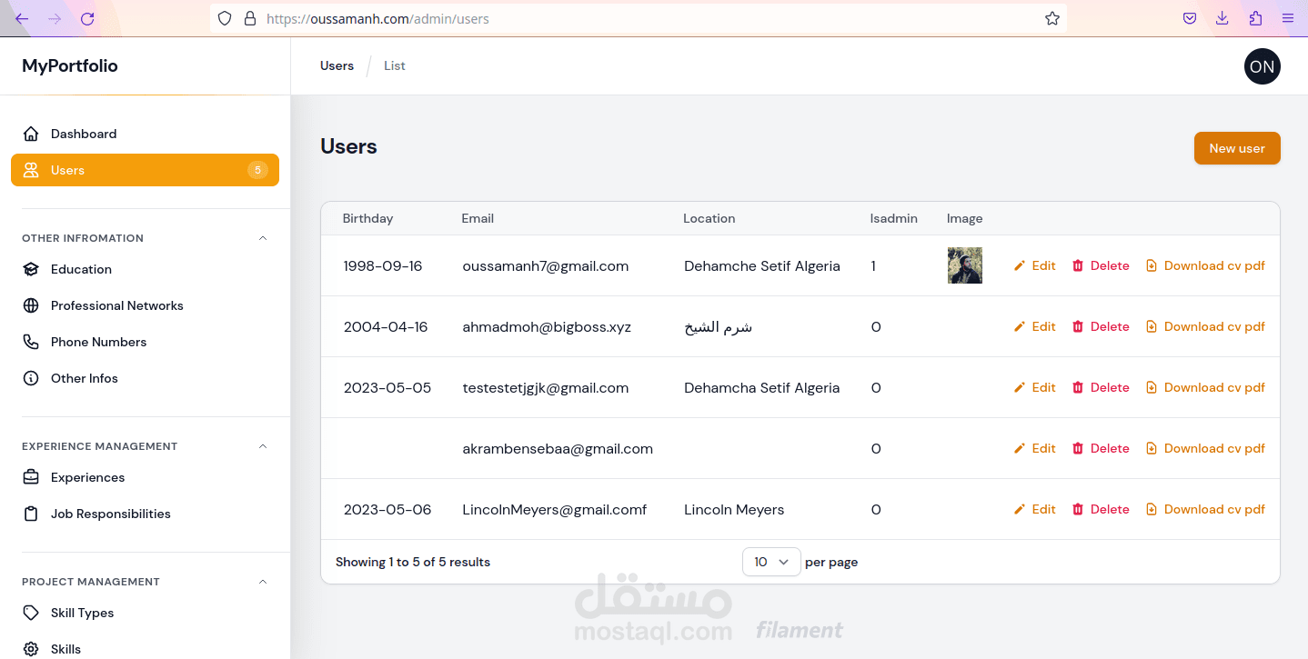Click the Location column header
Image resolution: width=1308 pixels, height=659 pixels.
709,218
